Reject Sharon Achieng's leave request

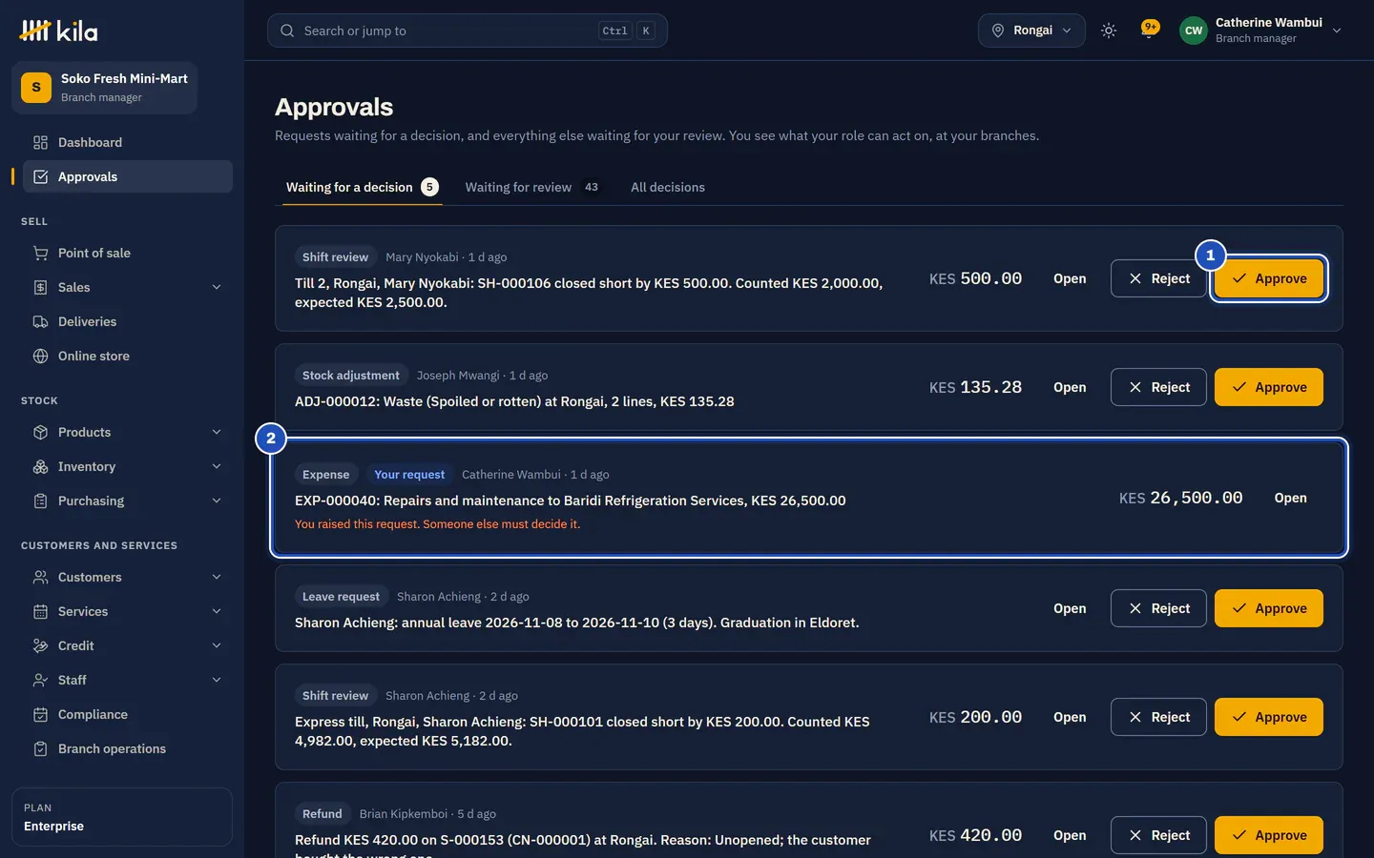point(1158,608)
